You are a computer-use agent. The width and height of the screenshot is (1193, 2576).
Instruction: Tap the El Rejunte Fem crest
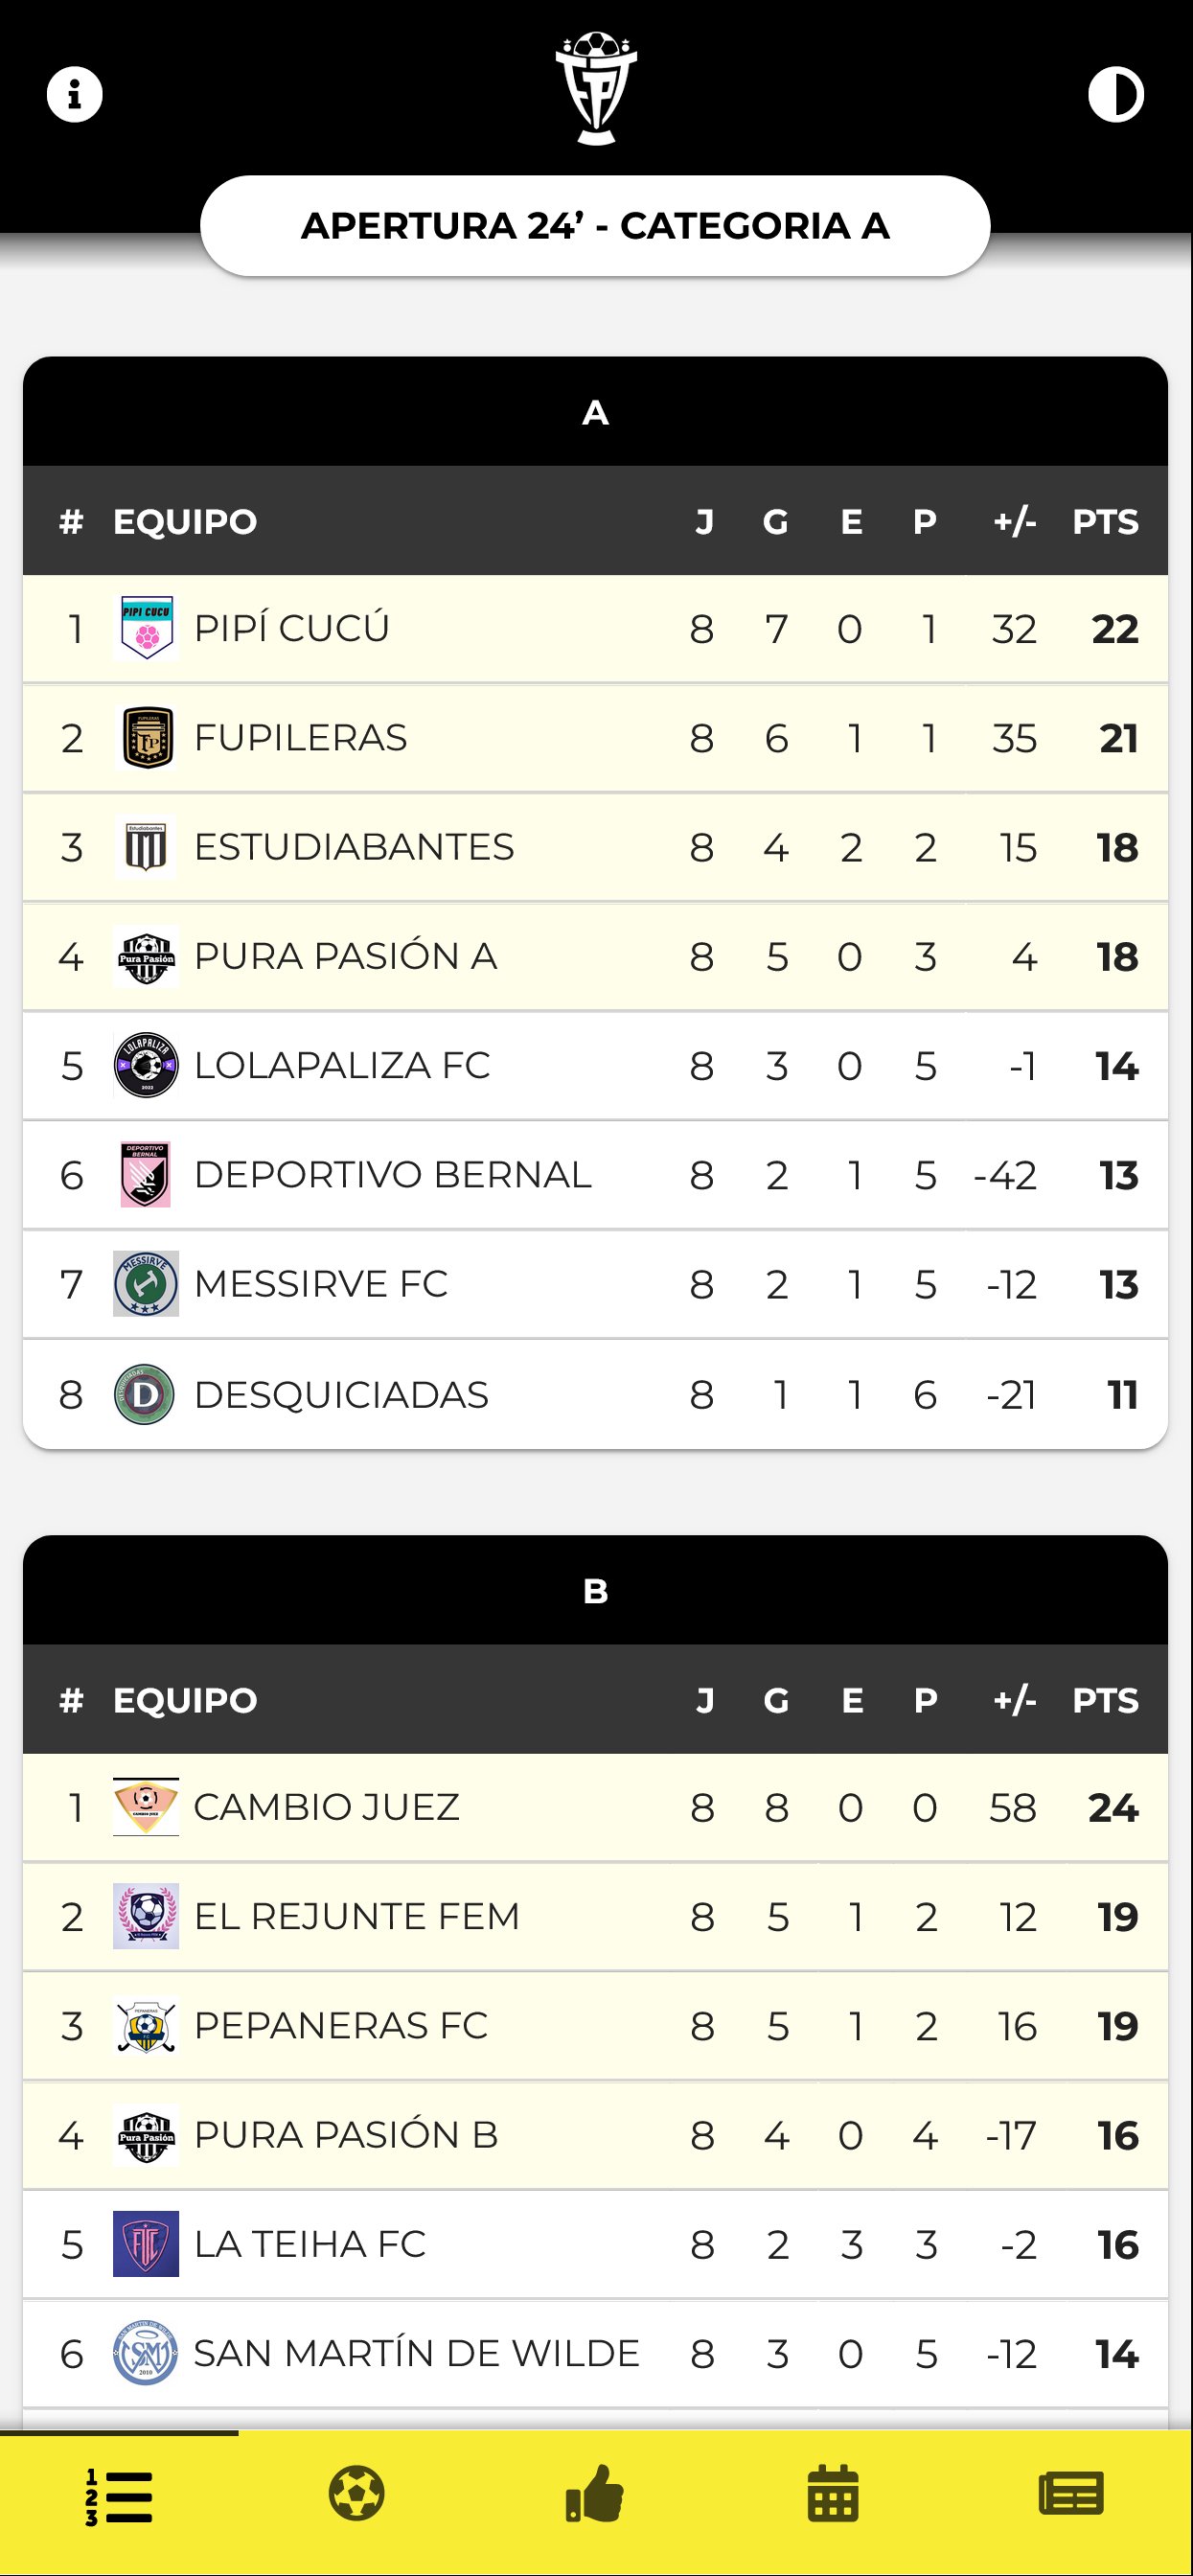(146, 1916)
